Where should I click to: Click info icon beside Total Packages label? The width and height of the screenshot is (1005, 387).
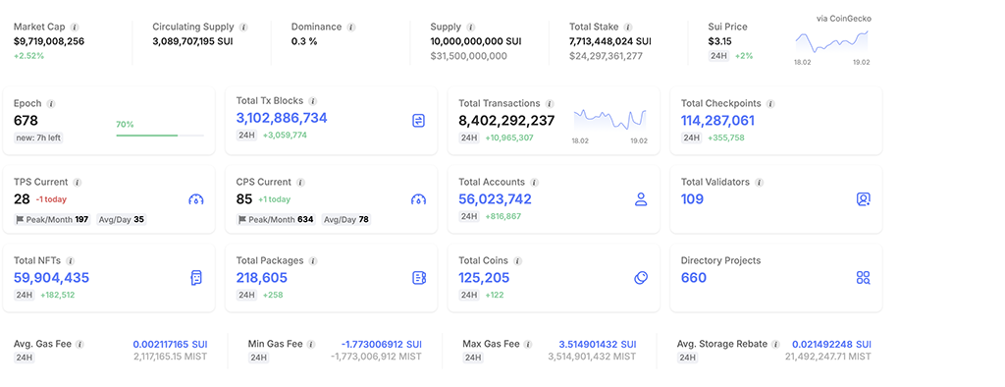[x=313, y=261]
